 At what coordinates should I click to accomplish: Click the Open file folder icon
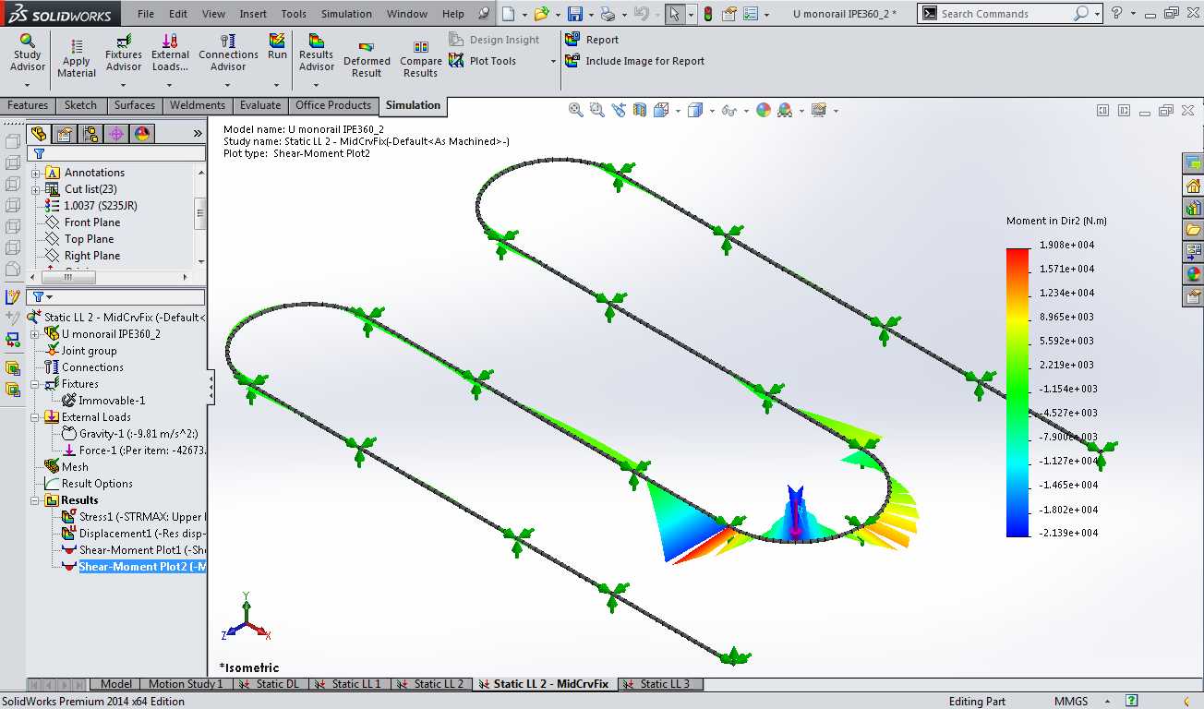coord(542,14)
